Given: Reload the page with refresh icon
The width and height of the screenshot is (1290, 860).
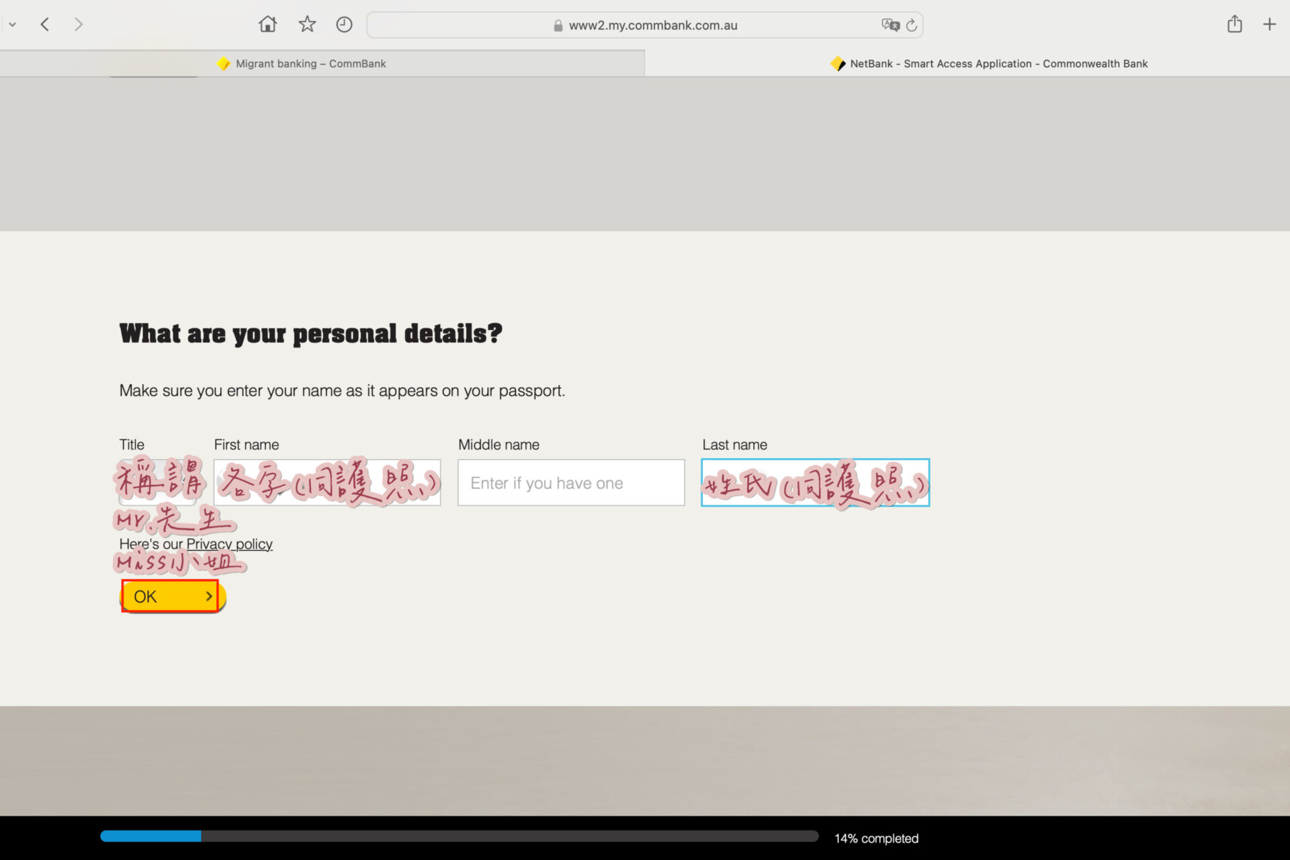Looking at the screenshot, I should click(912, 26).
